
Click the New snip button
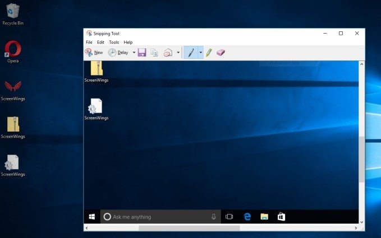point(94,53)
